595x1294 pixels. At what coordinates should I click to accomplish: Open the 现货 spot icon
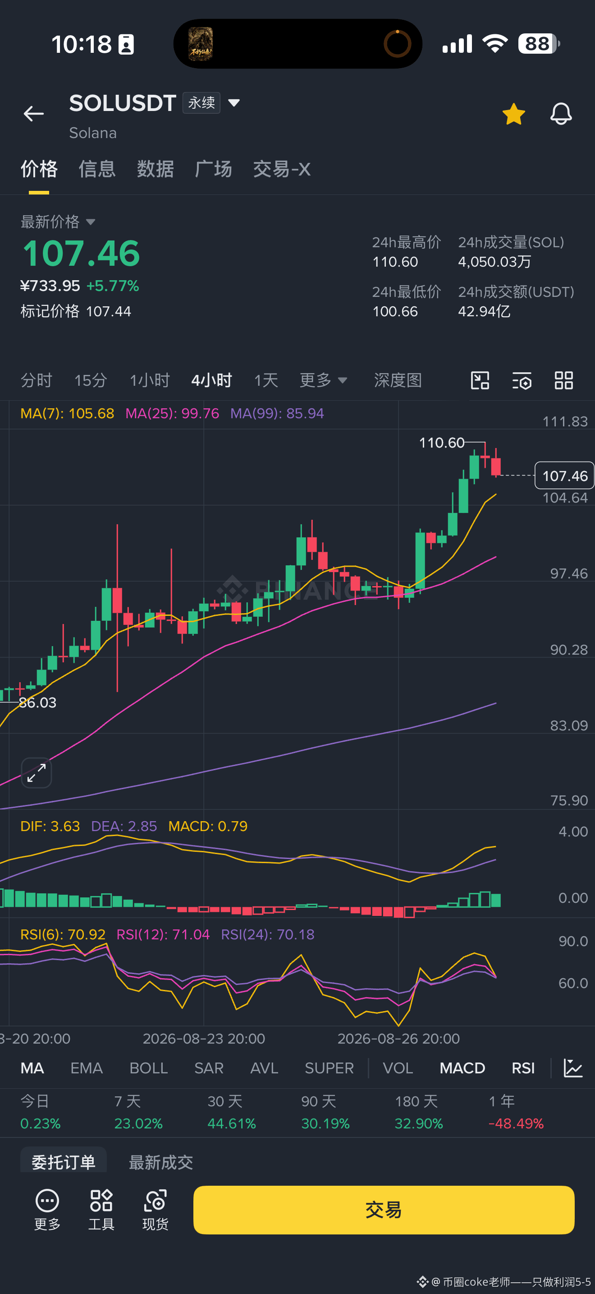coord(156,1210)
